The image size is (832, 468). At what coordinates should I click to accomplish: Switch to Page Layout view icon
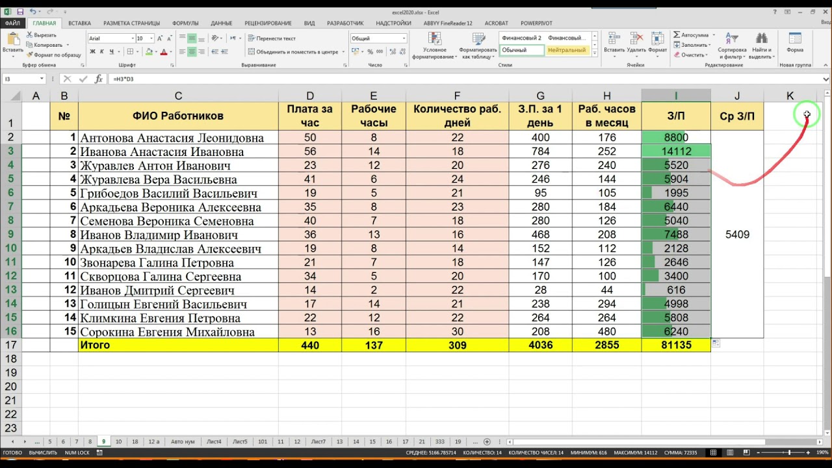pyautogui.click(x=730, y=452)
